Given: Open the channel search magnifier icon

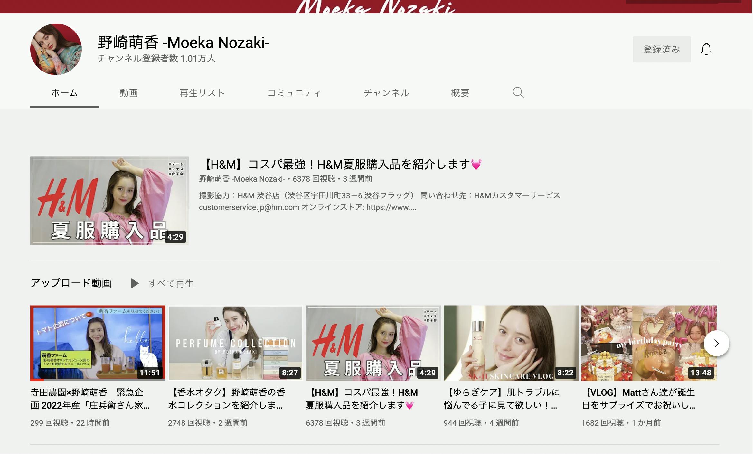Looking at the screenshot, I should tap(518, 93).
